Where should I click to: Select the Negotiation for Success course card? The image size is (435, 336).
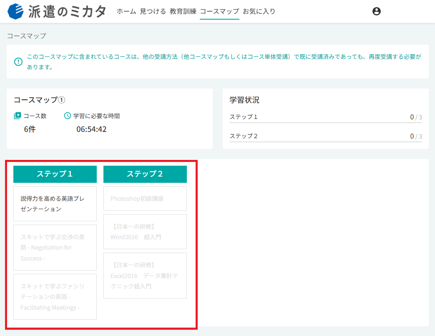click(55, 248)
